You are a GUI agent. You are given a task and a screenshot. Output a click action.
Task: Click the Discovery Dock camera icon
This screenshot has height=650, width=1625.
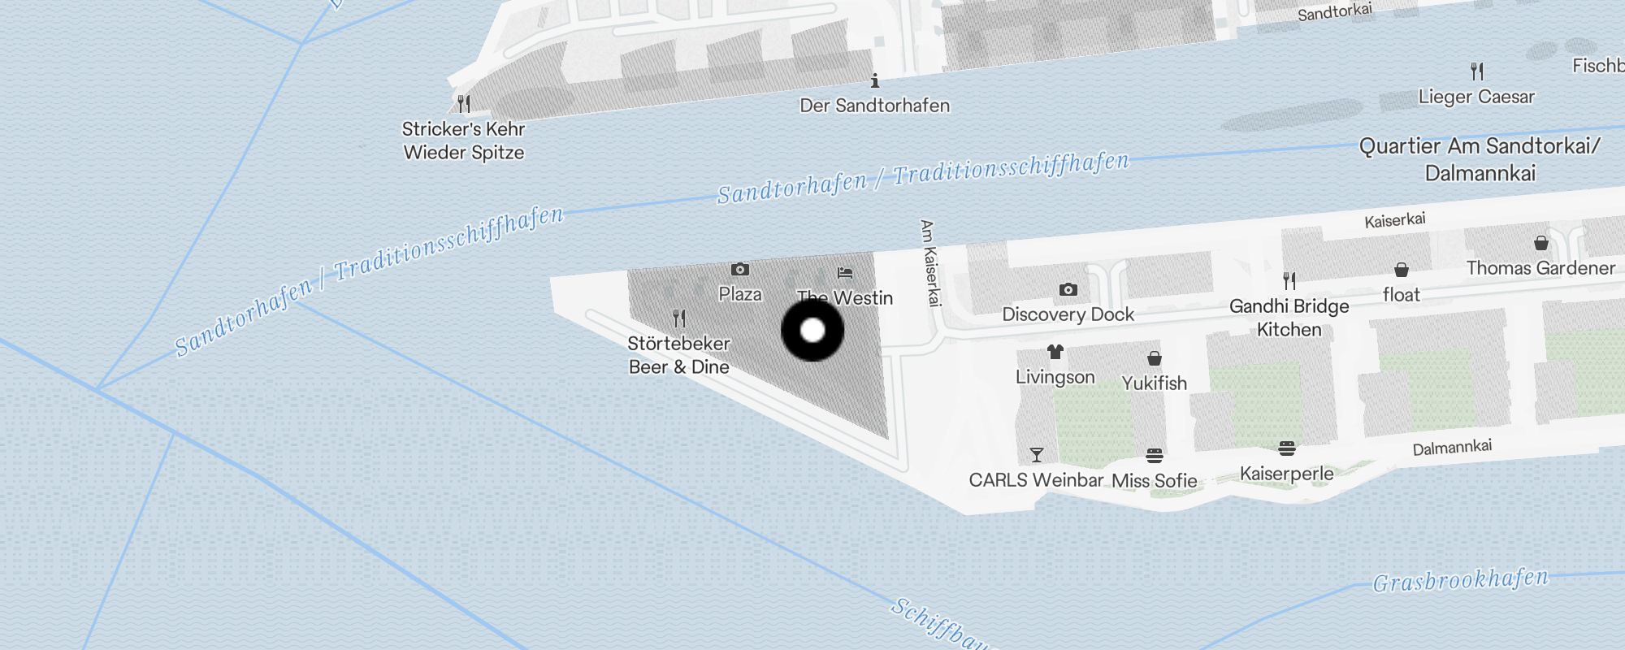[x=1068, y=289]
